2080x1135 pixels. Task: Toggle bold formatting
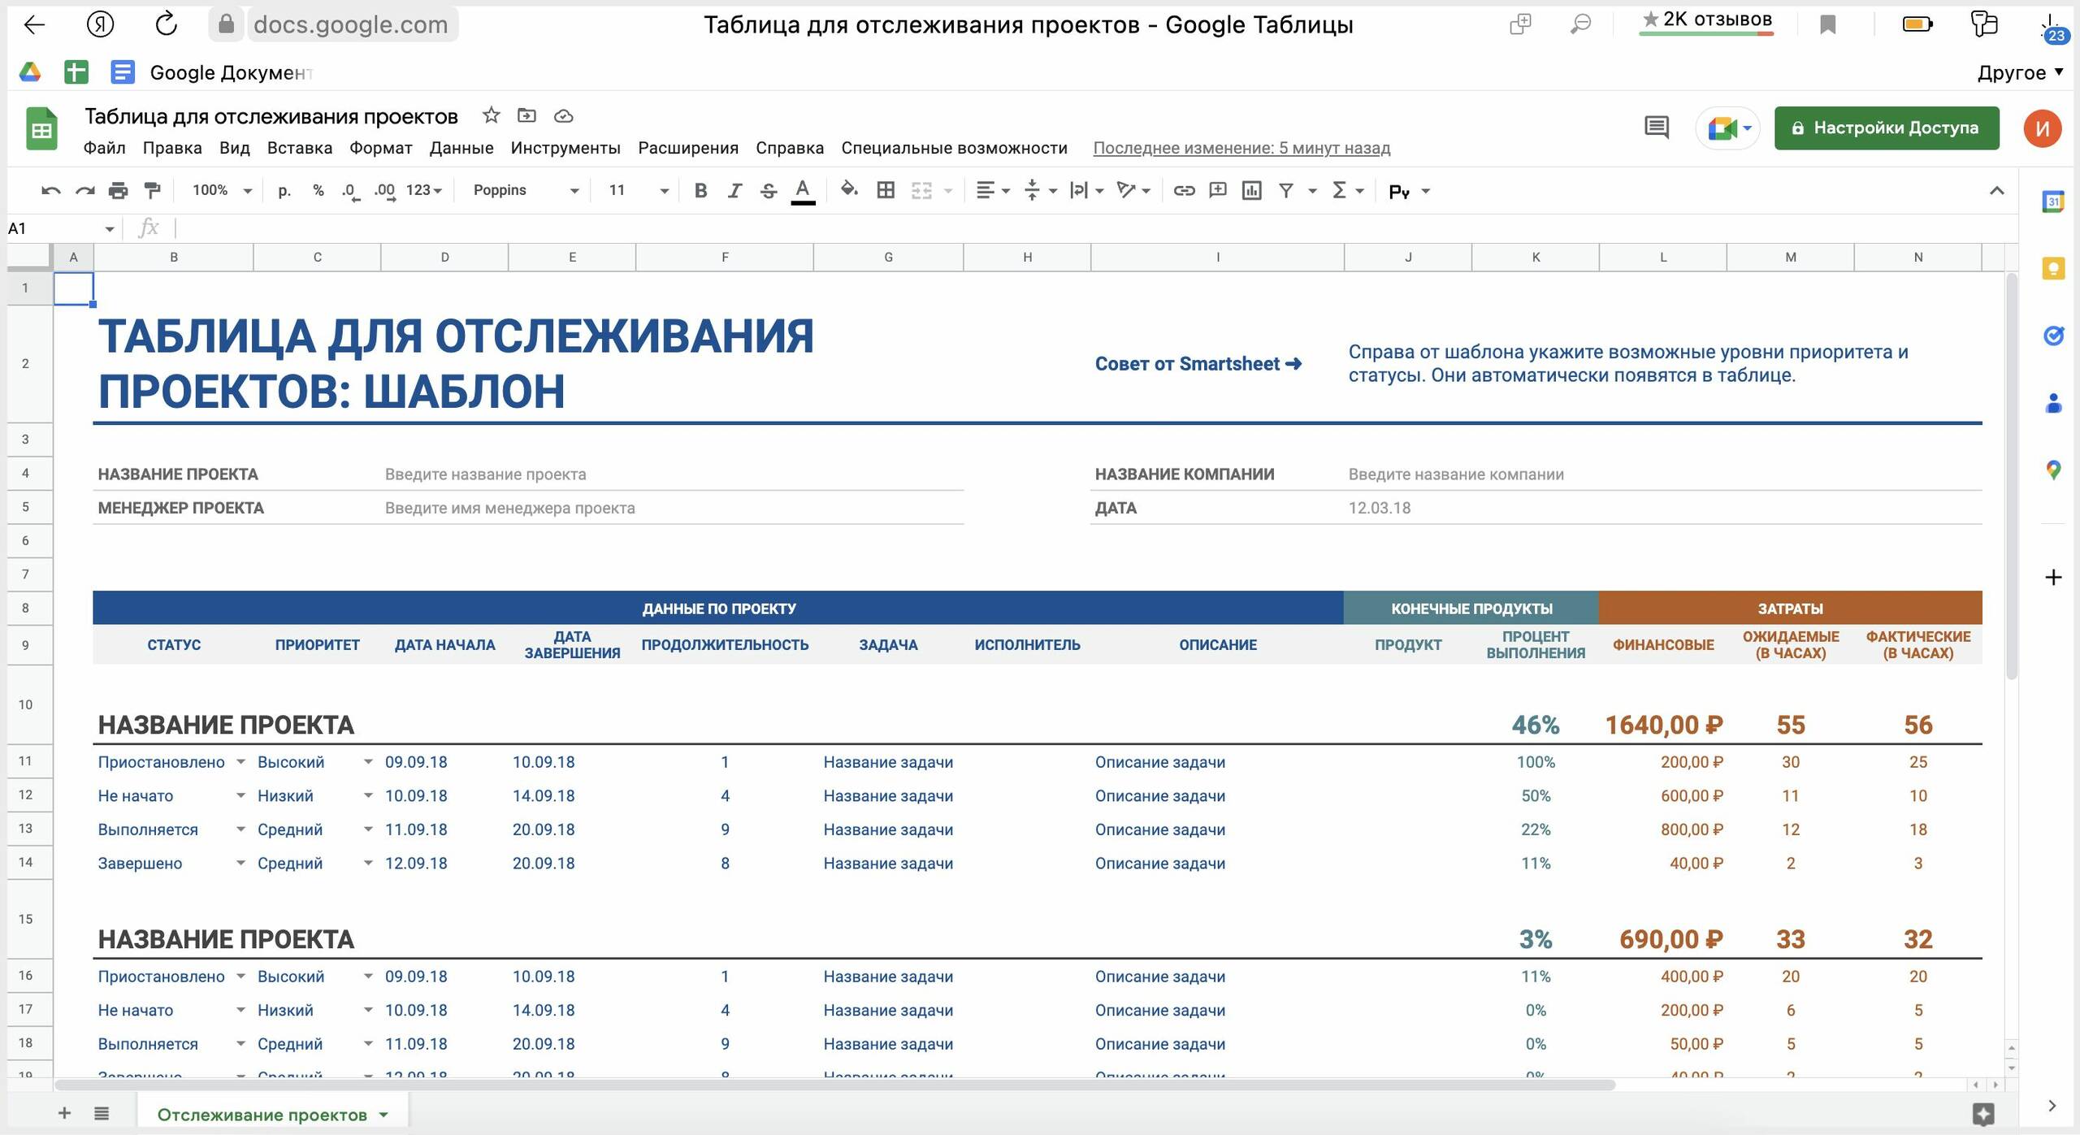click(700, 190)
